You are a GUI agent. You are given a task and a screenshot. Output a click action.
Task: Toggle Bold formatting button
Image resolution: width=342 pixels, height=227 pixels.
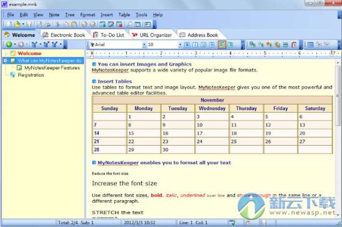(187, 44)
